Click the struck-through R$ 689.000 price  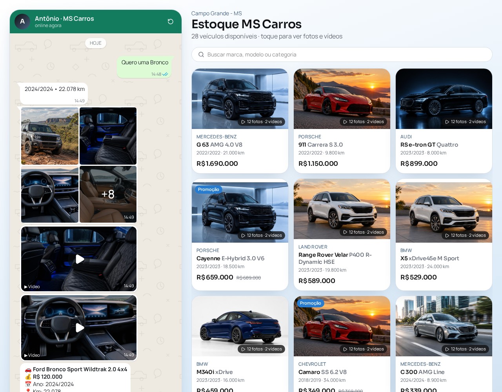coord(249,278)
